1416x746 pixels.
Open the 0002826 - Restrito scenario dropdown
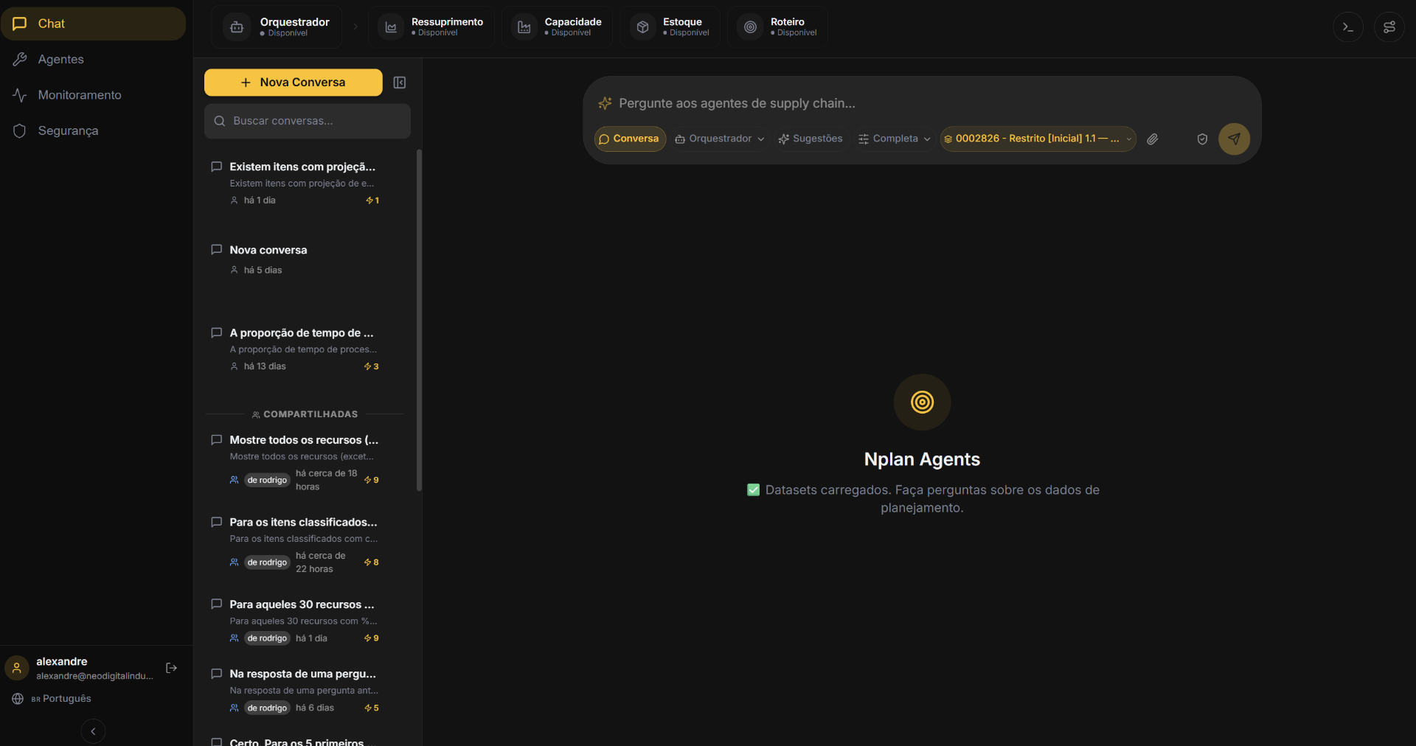point(1038,139)
